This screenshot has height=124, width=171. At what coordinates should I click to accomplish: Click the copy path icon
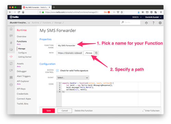pyautogui.click(x=96, y=53)
